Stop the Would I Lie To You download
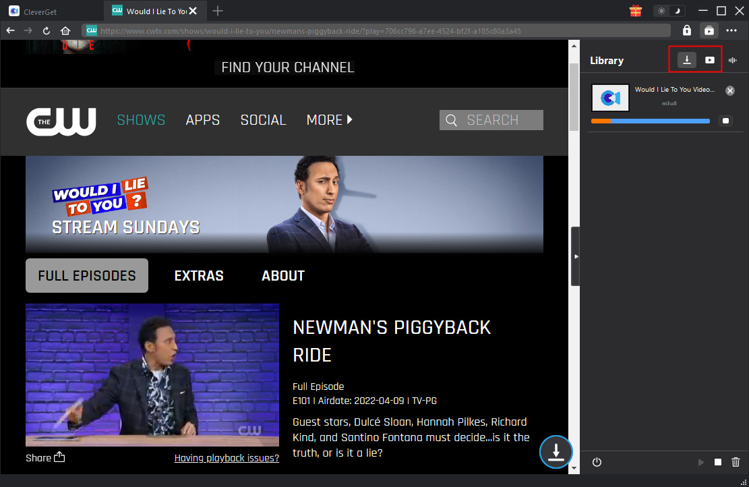Viewport: 749px width, 487px height. 725,121
